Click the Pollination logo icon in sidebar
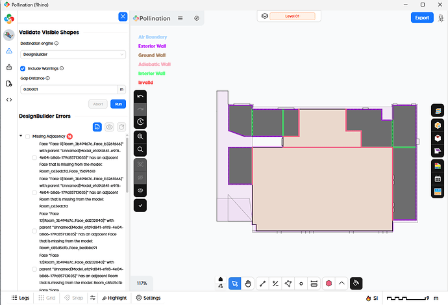Viewport: 448px width, 305px height. pos(9,19)
